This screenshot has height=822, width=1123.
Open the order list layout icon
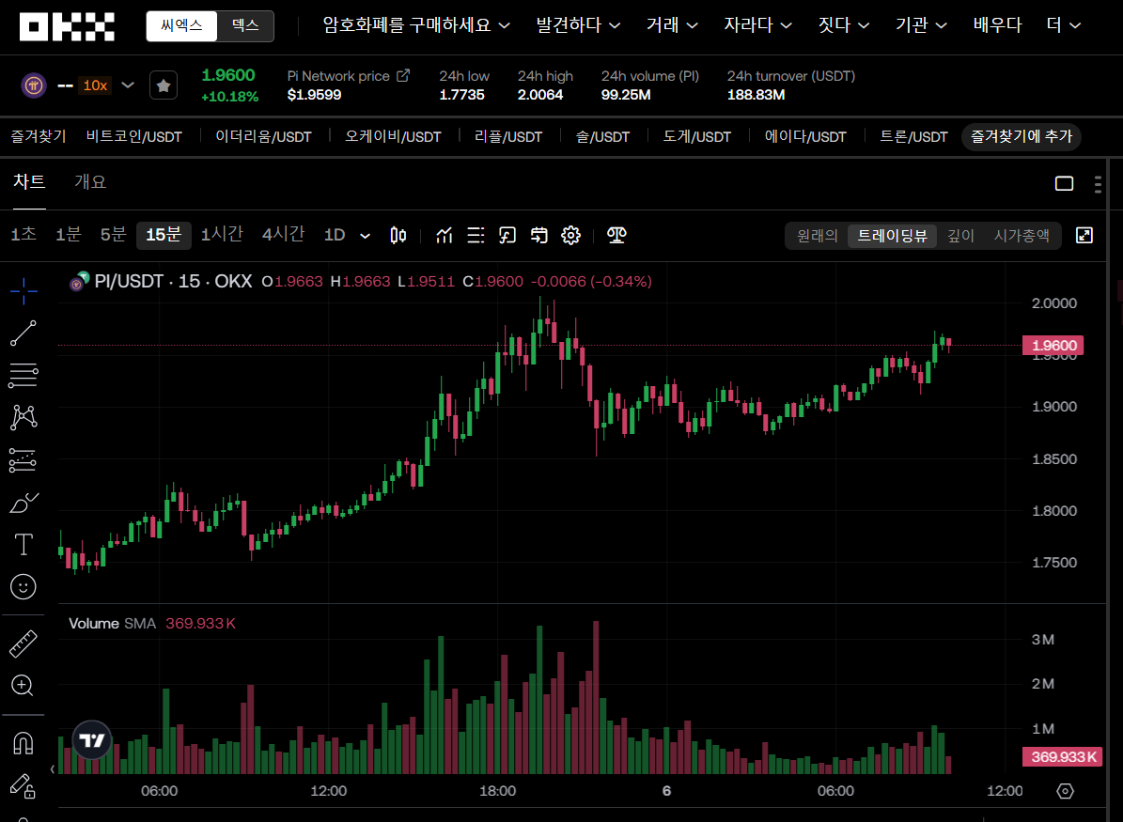pos(476,235)
